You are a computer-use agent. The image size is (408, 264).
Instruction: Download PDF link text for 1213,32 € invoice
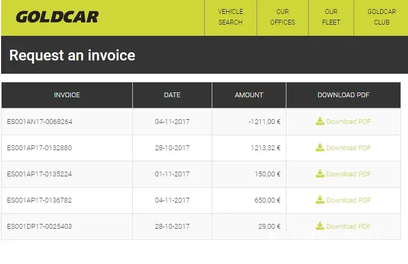[348, 148]
